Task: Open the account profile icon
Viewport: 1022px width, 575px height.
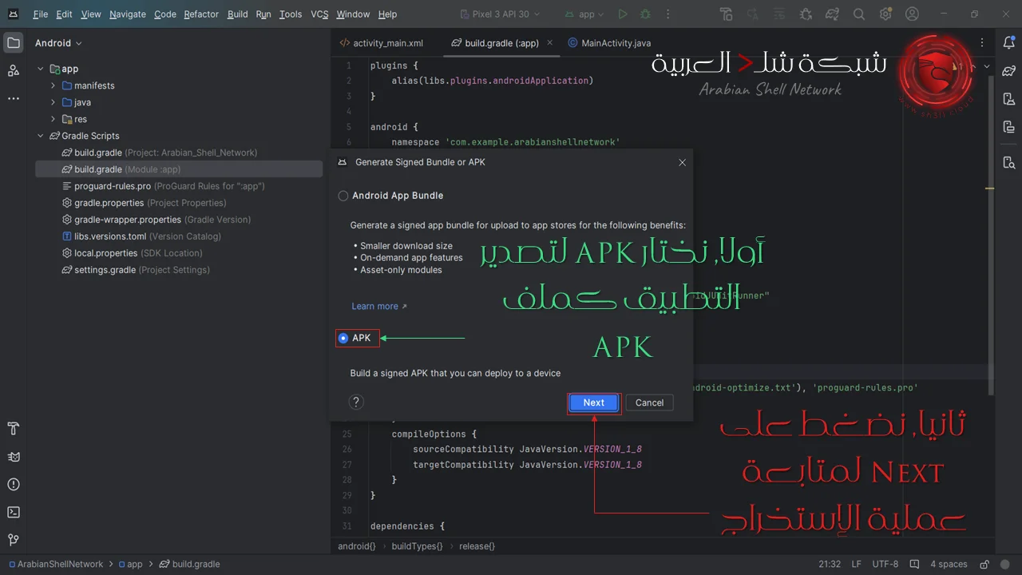Action: 912,14
